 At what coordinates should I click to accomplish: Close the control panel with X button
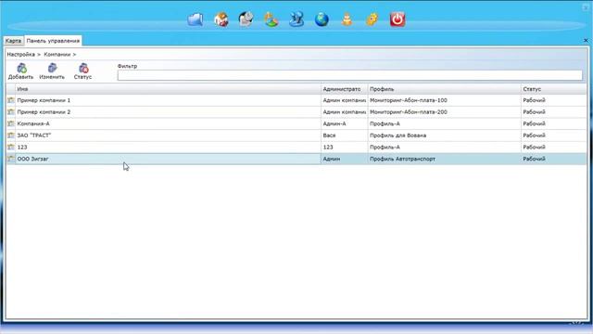[586, 40]
